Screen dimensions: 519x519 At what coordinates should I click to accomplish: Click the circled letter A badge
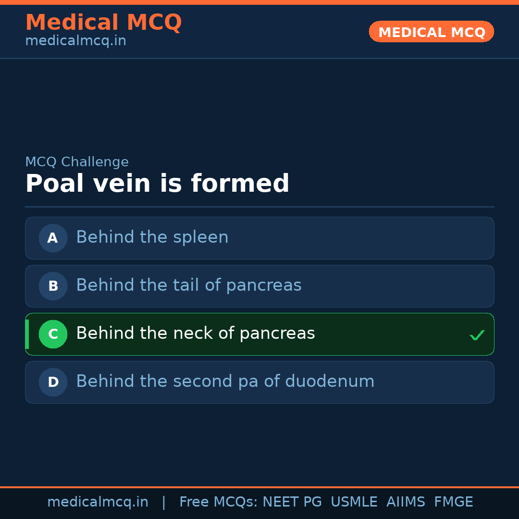tap(53, 238)
